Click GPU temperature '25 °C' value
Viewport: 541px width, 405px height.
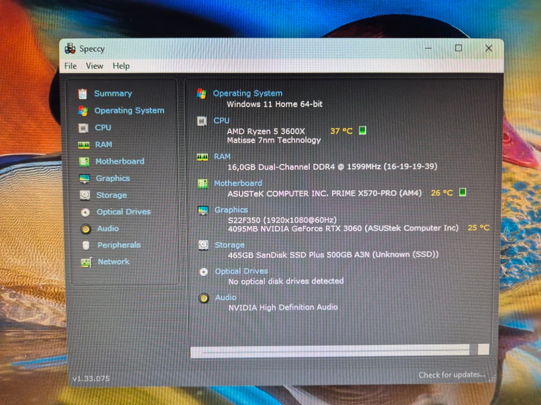tap(478, 228)
